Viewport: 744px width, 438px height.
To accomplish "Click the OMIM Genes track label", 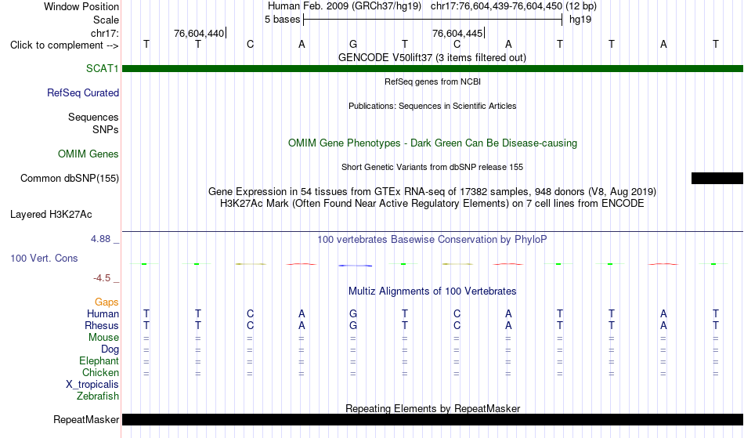I will (88, 154).
